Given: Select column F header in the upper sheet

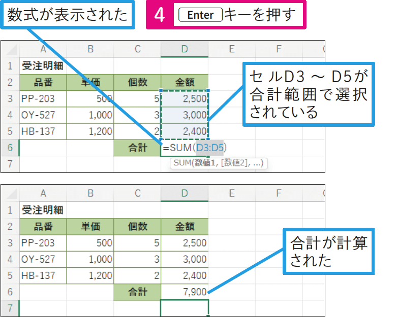Looking at the screenshot, I should pyautogui.click(x=279, y=49).
